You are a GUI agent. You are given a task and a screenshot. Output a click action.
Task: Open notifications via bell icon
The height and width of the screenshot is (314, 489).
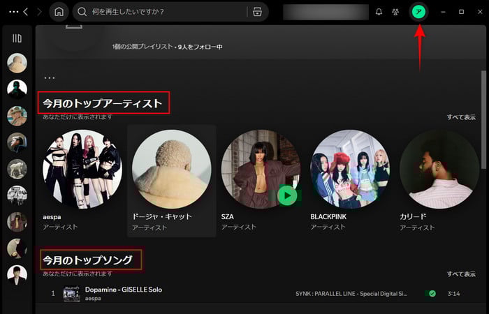point(379,12)
